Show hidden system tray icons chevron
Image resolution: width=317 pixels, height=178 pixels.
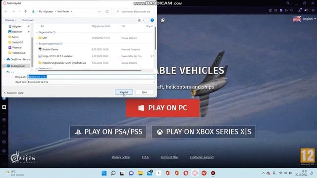click(x=263, y=173)
